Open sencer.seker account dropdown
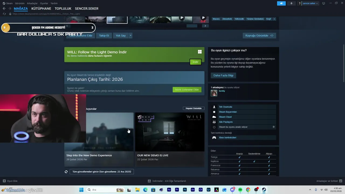 click(x=310, y=3)
